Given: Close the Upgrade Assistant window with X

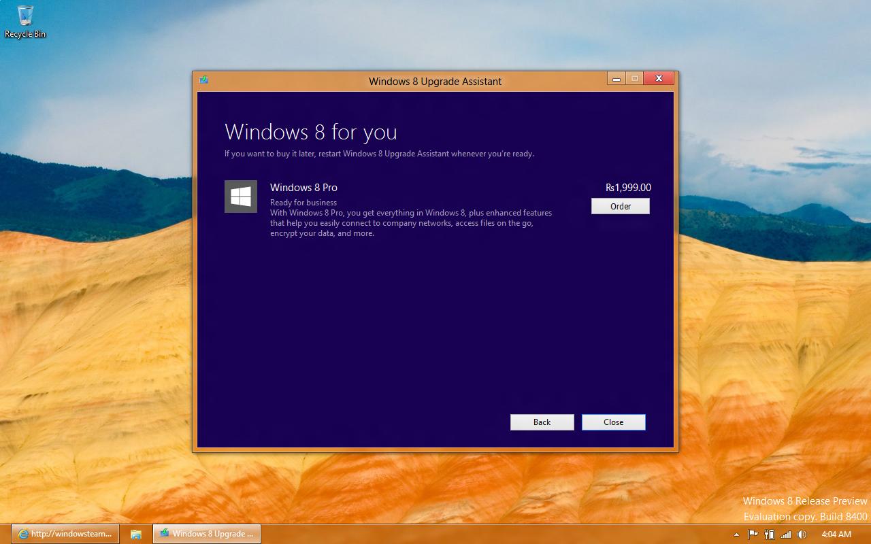Looking at the screenshot, I should pos(659,79).
